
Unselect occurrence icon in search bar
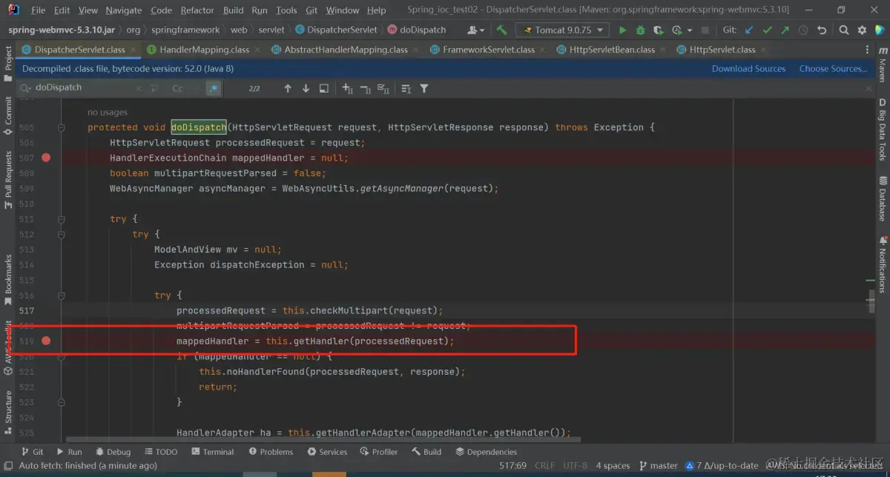pyautogui.click(x=365, y=88)
